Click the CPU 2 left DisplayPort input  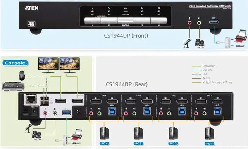(165, 101)
